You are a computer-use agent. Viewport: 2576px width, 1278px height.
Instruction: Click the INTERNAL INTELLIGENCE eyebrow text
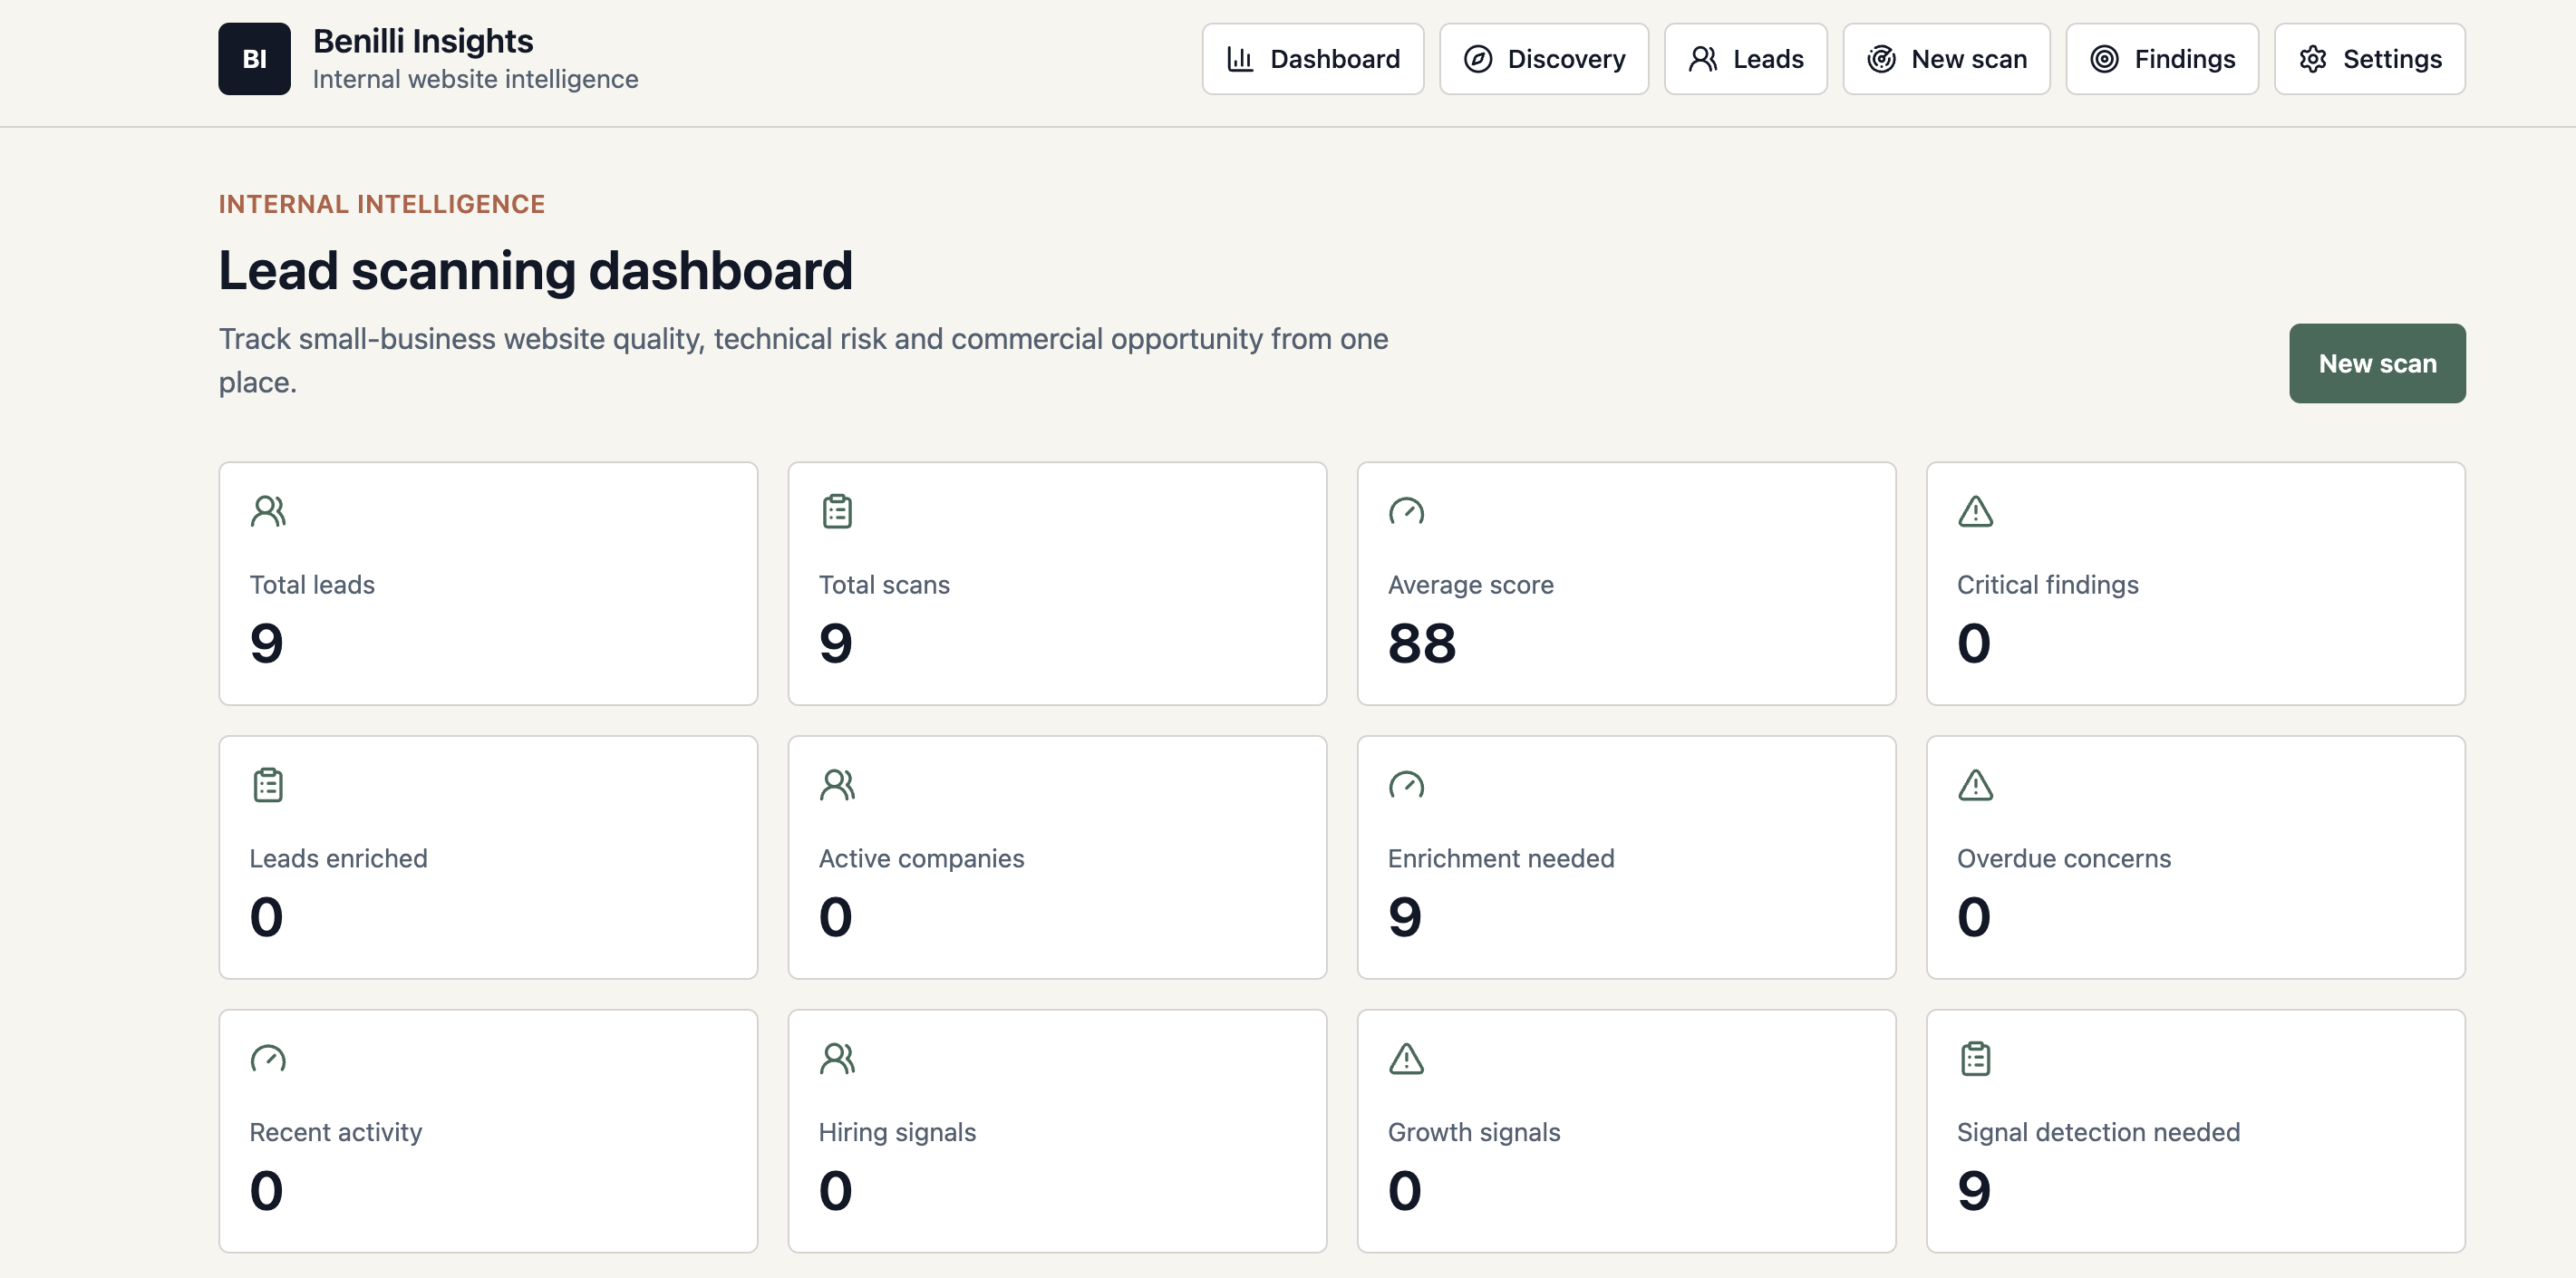click(382, 204)
